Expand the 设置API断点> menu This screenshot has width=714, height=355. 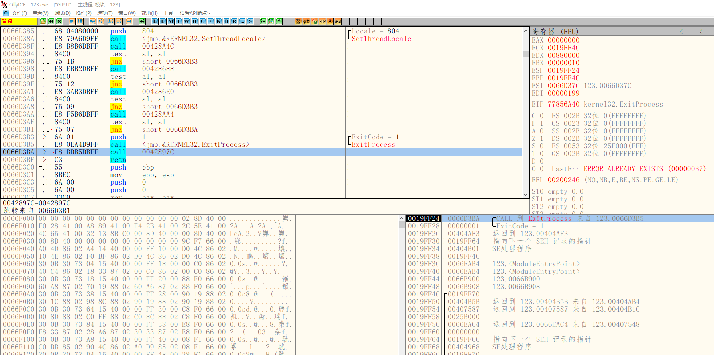[194, 13]
